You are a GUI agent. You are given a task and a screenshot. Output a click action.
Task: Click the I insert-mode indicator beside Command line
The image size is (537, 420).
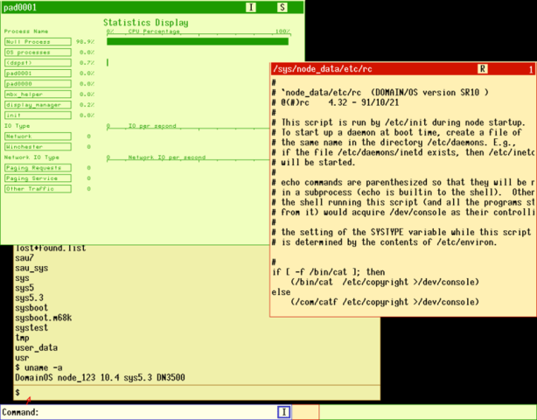tap(284, 412)
